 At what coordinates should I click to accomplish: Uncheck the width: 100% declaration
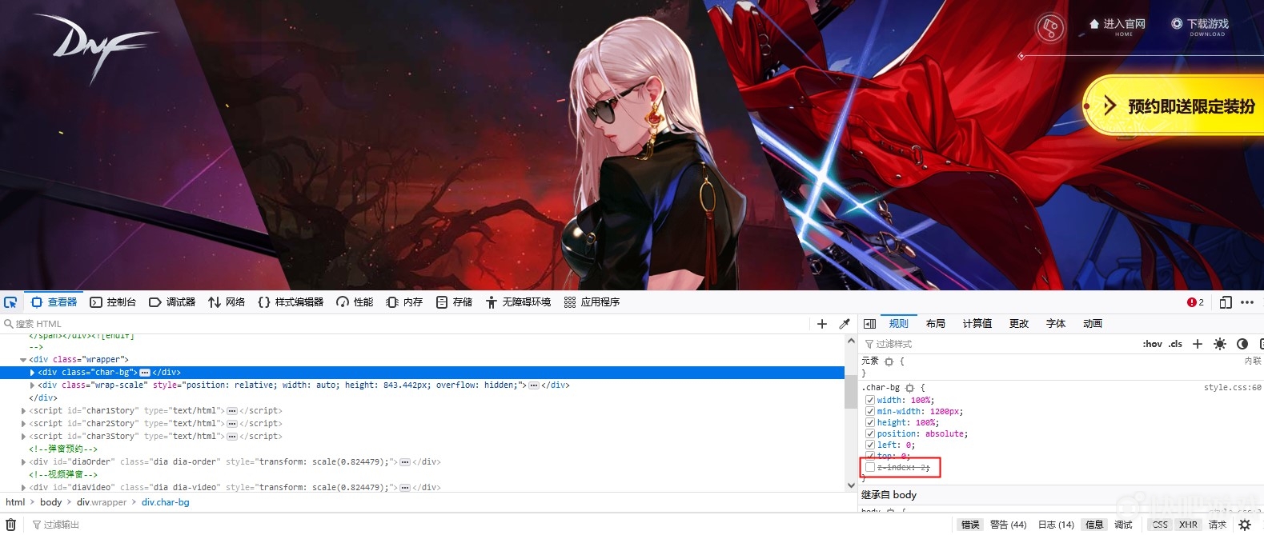[870, 401]
